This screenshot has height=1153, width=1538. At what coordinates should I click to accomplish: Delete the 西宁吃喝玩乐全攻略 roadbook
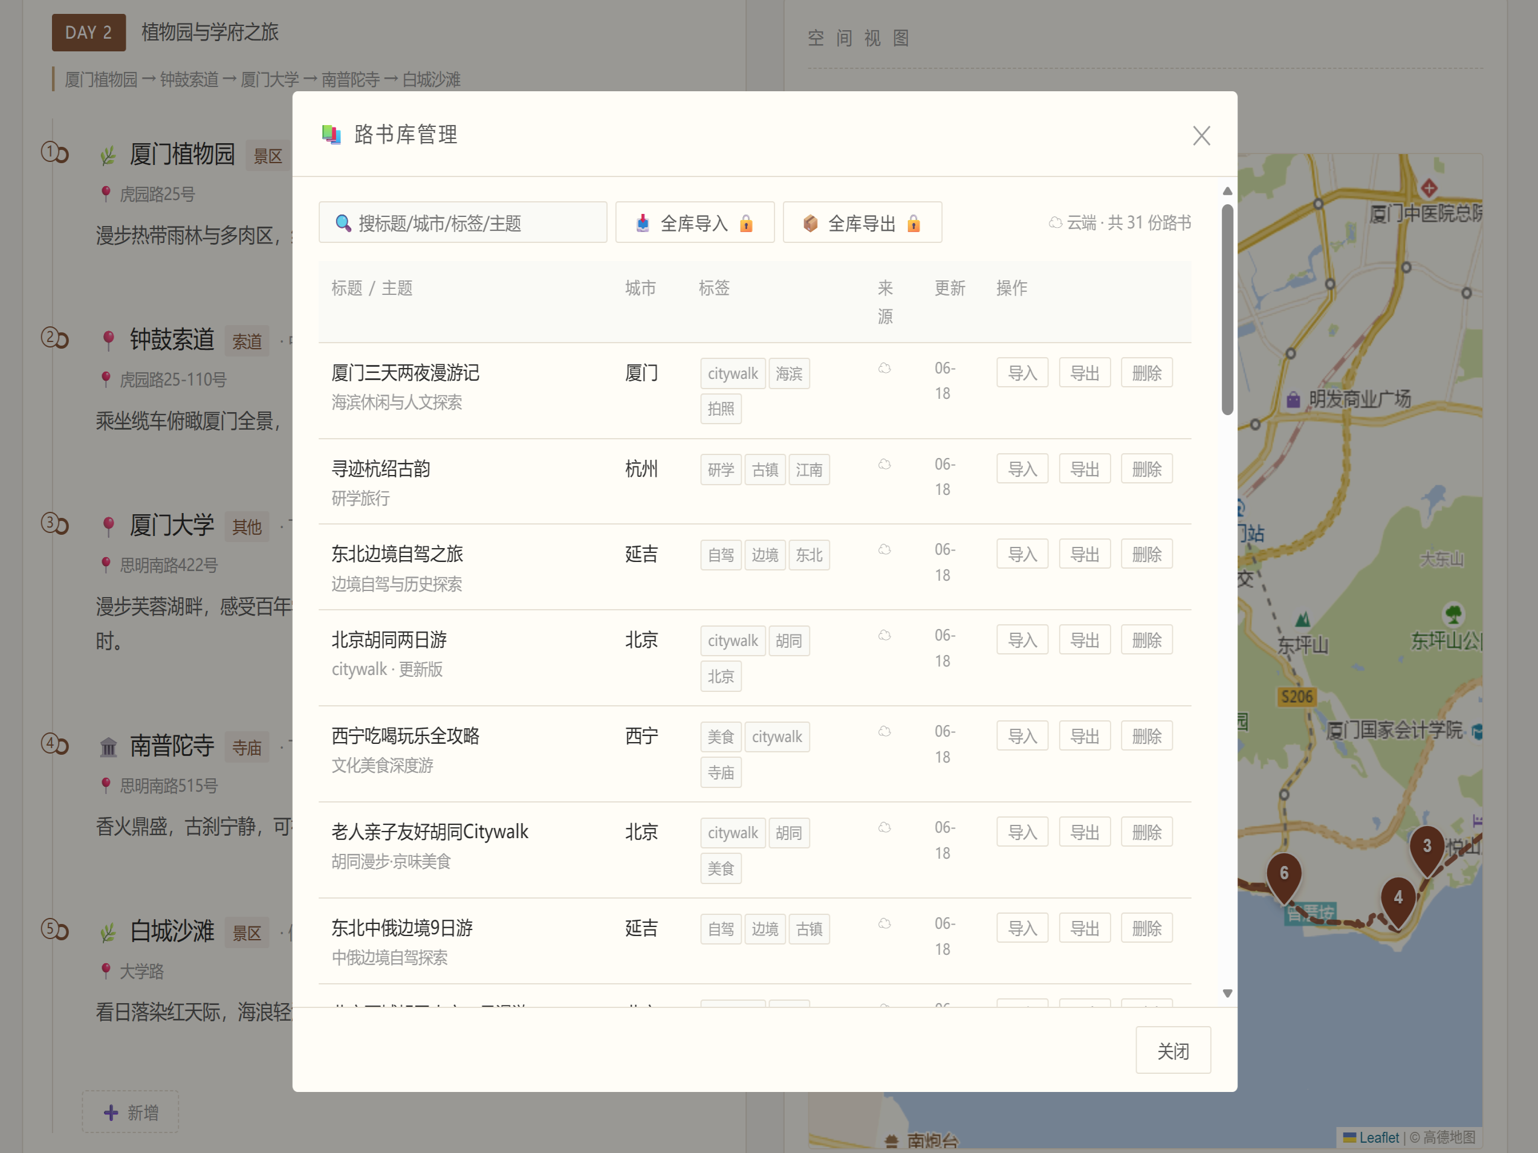[x=1146, y=736]
